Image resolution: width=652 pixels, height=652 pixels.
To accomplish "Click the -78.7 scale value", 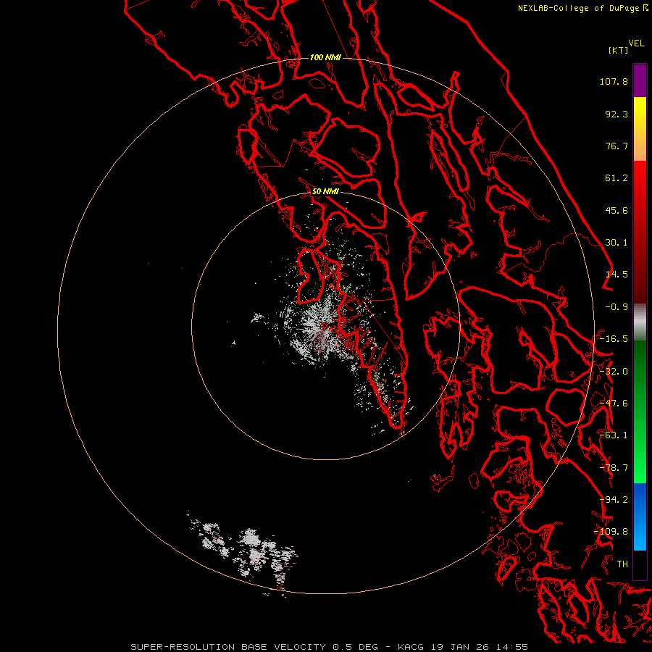I will pyautogui.click(x=614, y=468).
